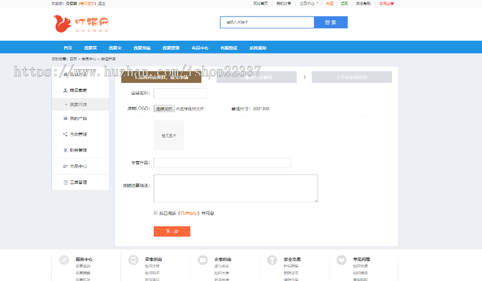
Task: Click the wallet icon beside 卖家指南
Action: click(203, 260)
